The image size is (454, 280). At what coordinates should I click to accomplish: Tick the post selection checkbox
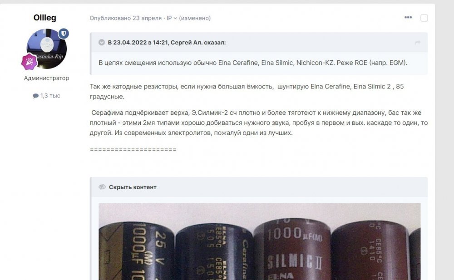pyautogui.click(x=424, y=18)
